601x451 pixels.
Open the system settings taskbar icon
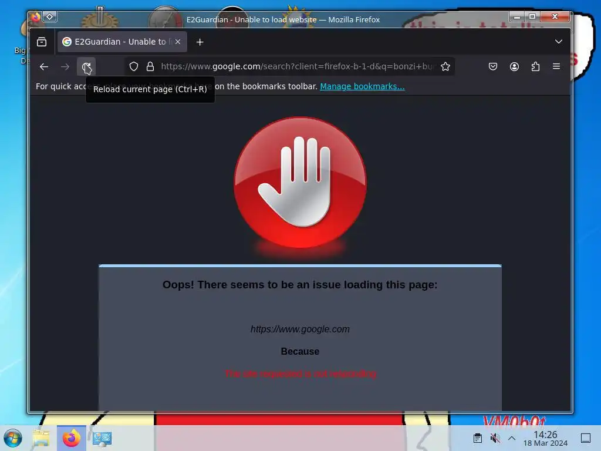pyautogui.click(x=102, y=438)
